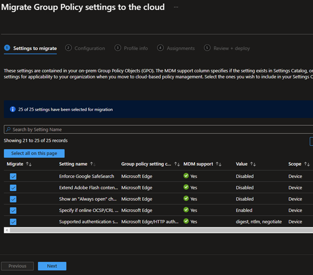Click the info icon in banner
The image size is (313, 275).
[12, 110]
